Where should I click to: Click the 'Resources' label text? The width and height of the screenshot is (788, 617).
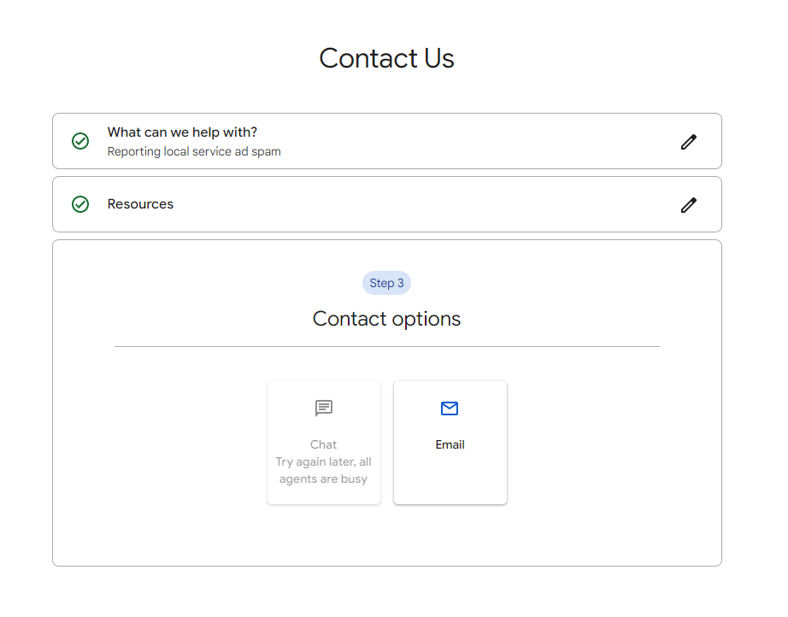click(140, 204)
